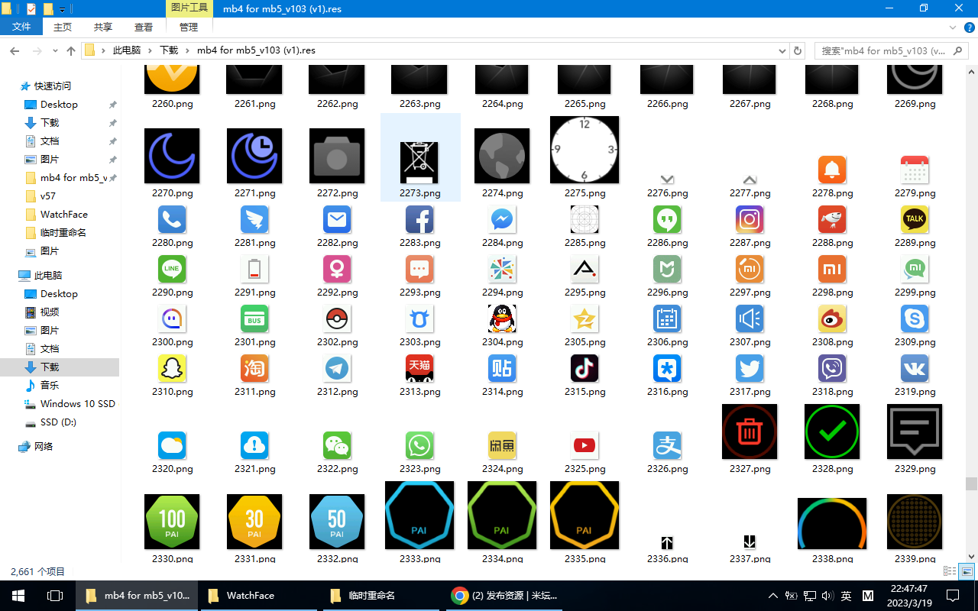Open the notification center icon
This screenshot has height=611, width=978.
click(953, 595)
